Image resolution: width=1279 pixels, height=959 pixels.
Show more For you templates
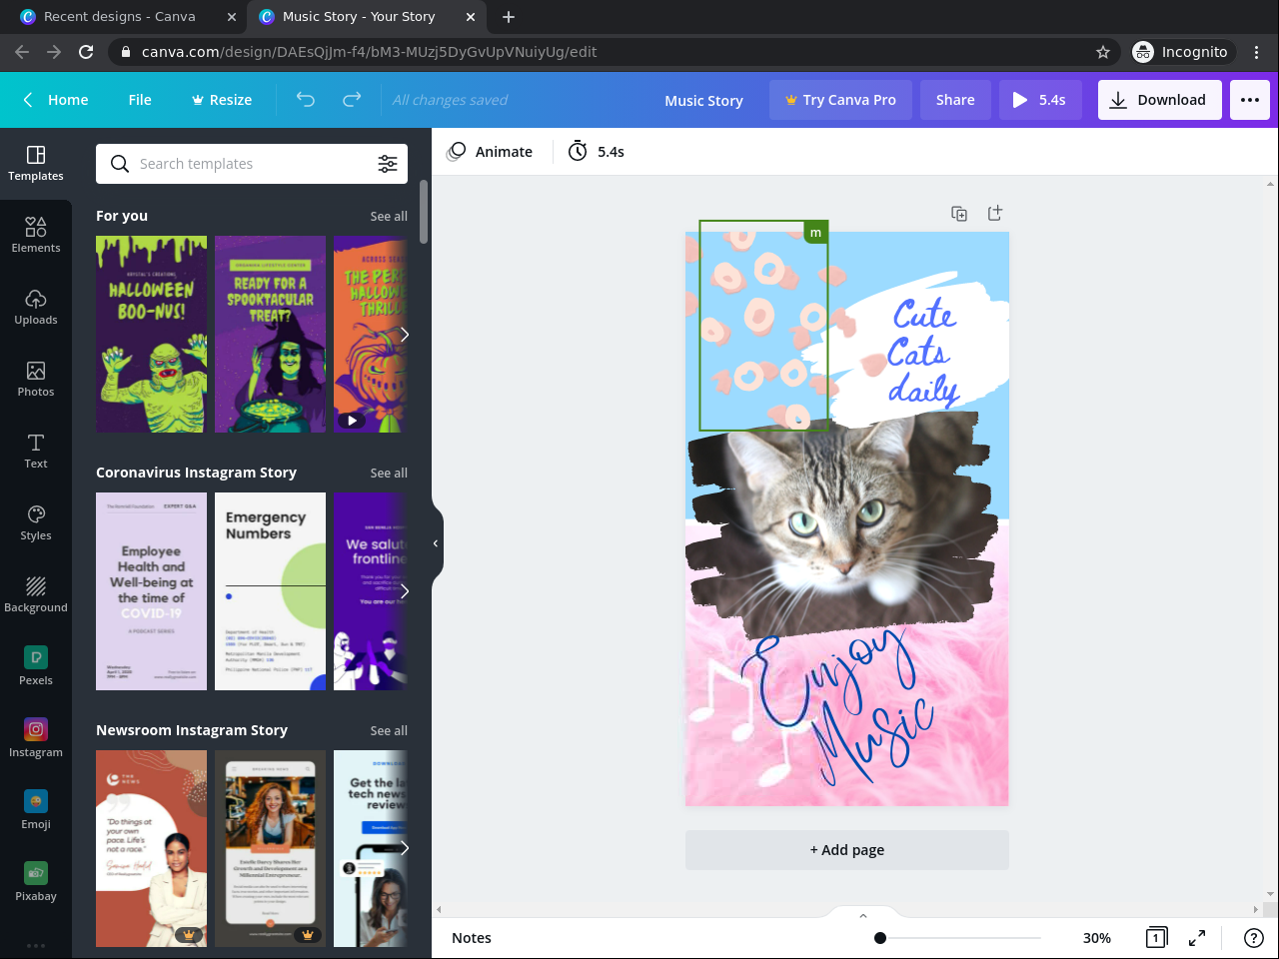pos(404,335)
